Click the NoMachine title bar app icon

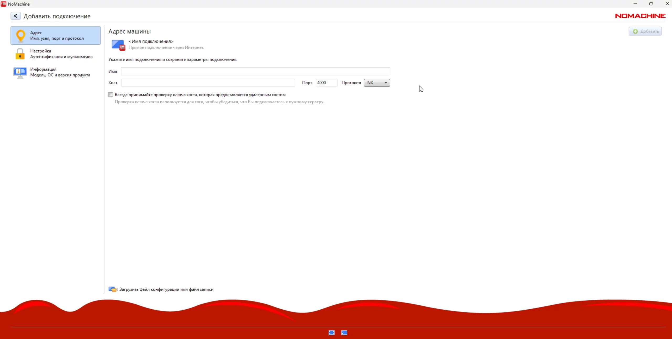(x=4, y=4)
